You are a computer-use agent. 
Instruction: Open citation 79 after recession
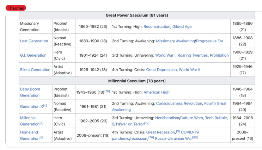[151, 137]
